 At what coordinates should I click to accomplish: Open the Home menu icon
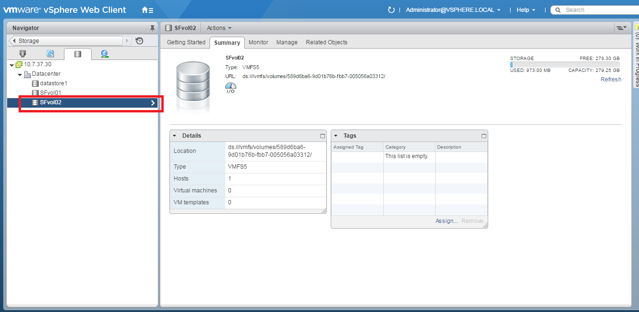(x=147, y=10)
